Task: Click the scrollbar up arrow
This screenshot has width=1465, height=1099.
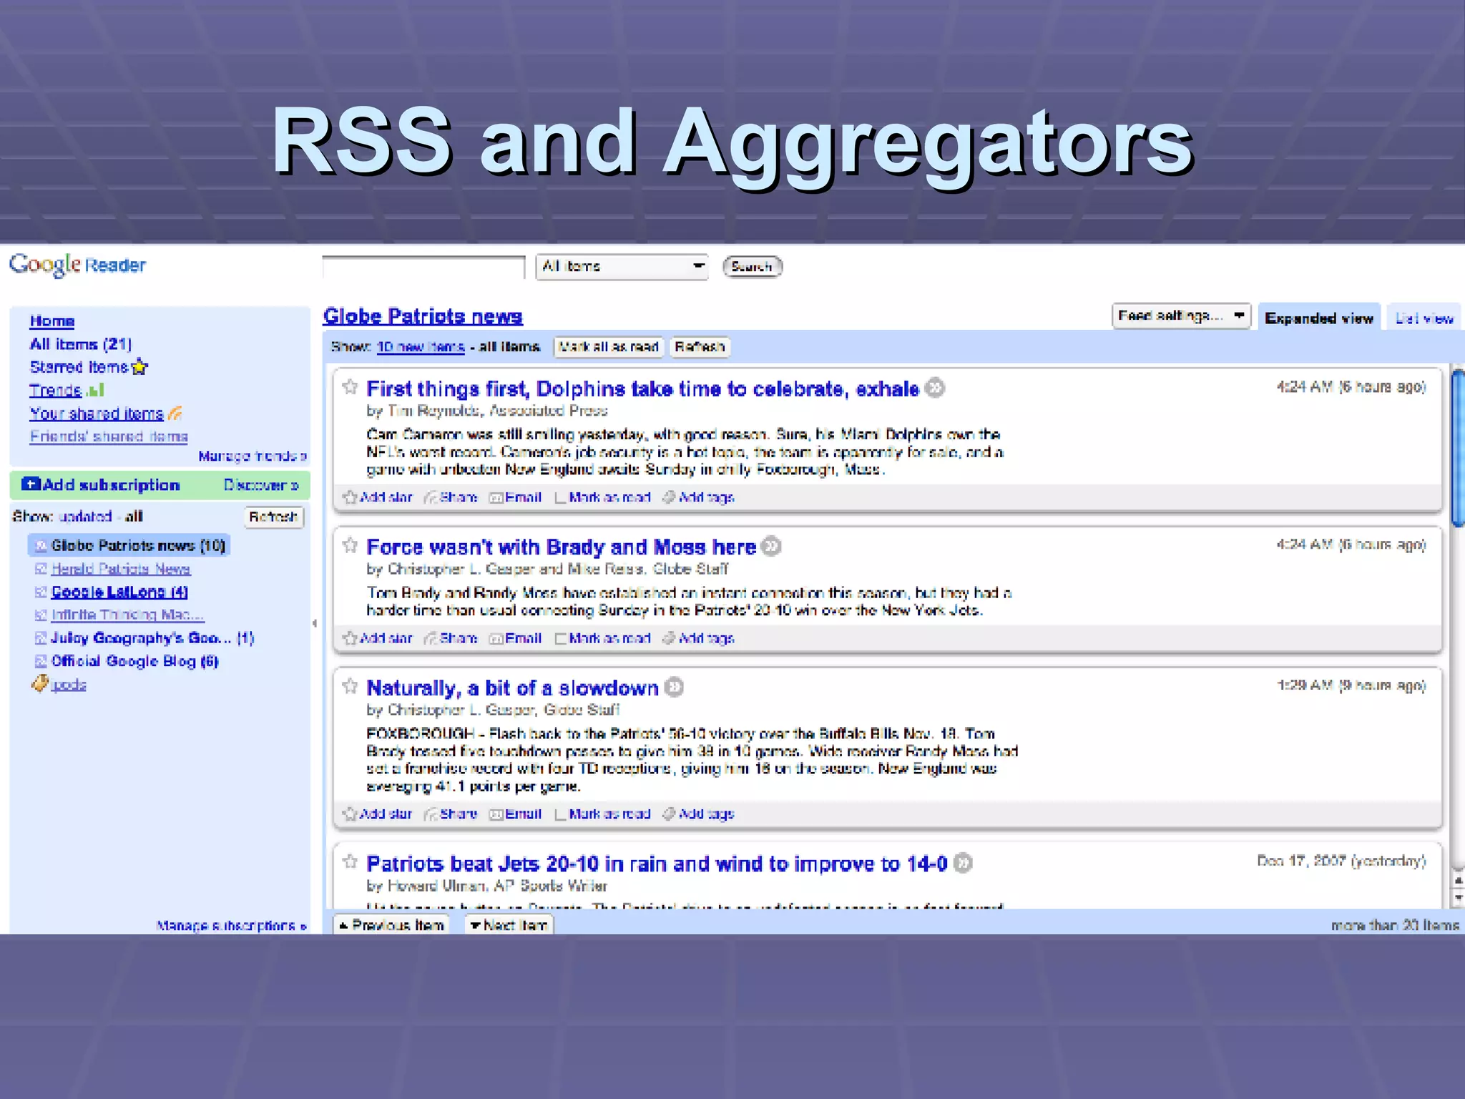Action: pos(1459,881)
